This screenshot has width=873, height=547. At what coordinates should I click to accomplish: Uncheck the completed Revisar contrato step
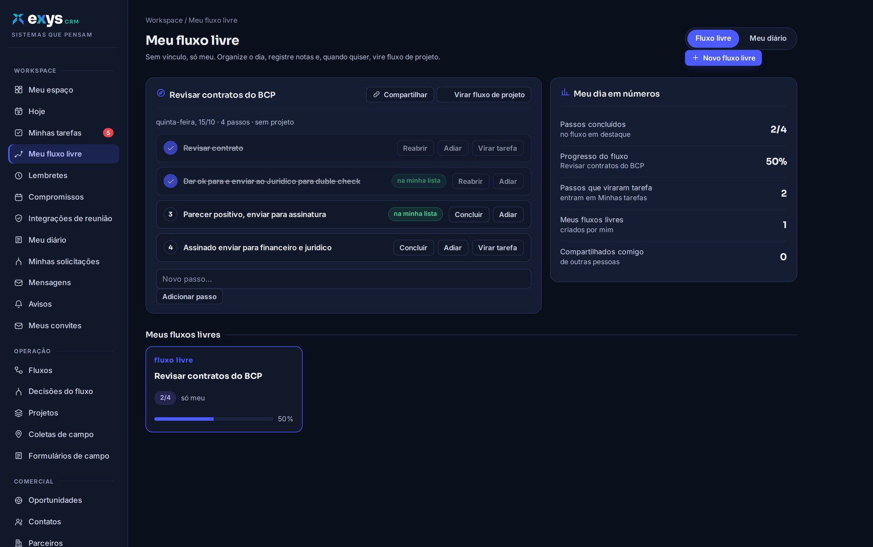coord(170,148)
